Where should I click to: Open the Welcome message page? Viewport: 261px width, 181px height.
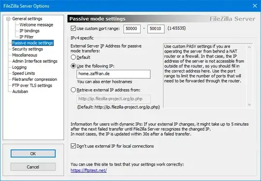(36, 25)
